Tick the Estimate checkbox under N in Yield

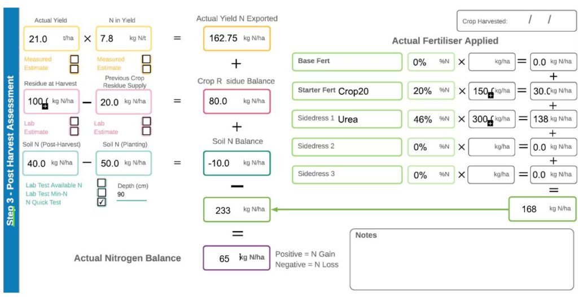tap(146, 68)
